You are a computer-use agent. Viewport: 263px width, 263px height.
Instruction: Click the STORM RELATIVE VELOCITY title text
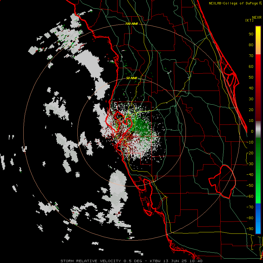(x=91, y=261)
